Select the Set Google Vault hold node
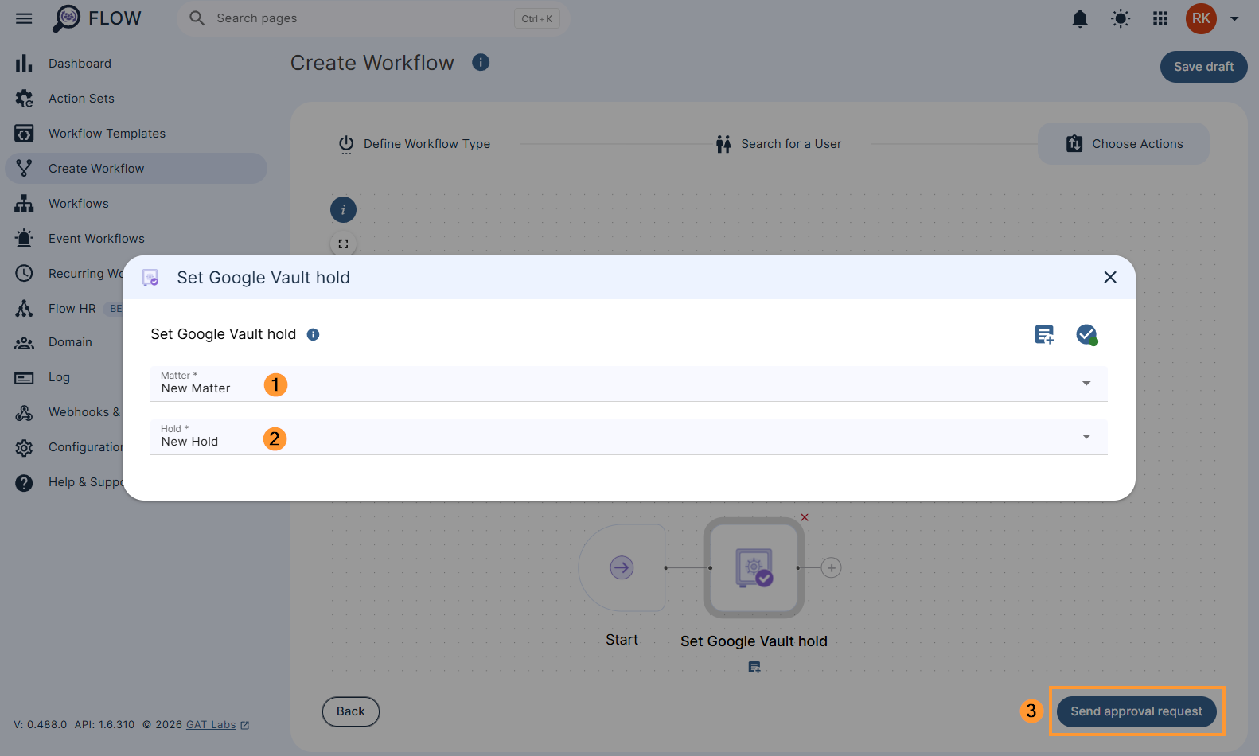The height and width of the screenshot is (756, 1259). [754, 567]
